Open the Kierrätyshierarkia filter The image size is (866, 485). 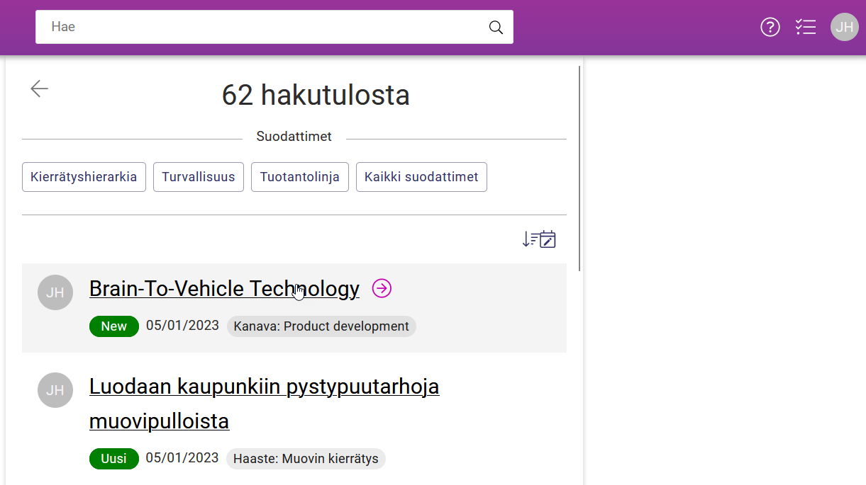point(84,177)
